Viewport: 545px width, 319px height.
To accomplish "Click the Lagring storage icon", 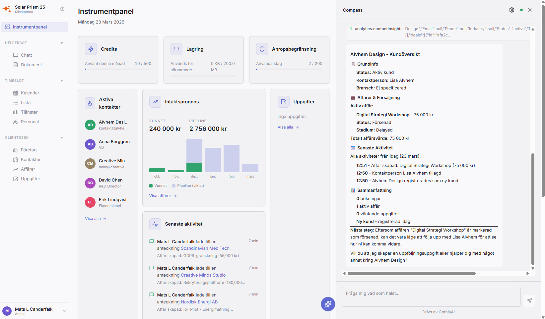I will [176, 49].
